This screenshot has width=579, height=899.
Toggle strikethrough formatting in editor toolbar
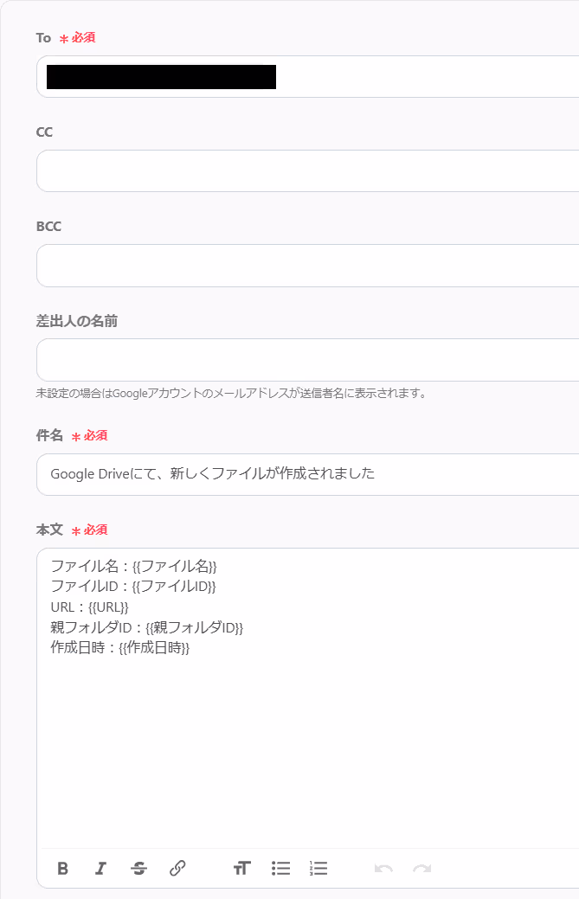pos(138,868)
